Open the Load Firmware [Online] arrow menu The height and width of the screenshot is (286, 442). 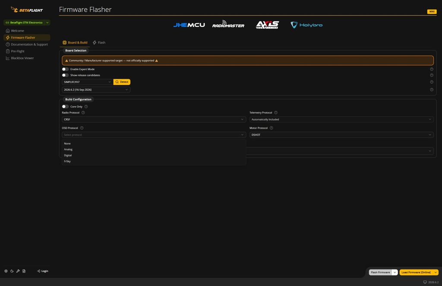tap(436, 272)
